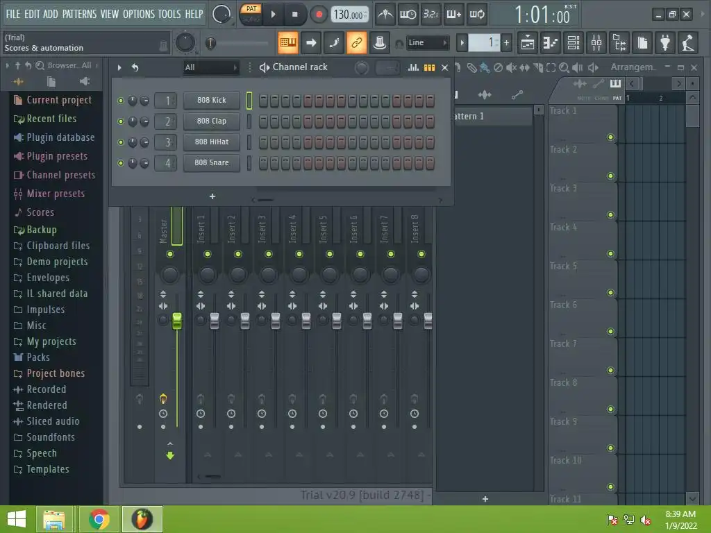
Task: Click the tempo field showing 130.000
Action: [x=349, y=15]
